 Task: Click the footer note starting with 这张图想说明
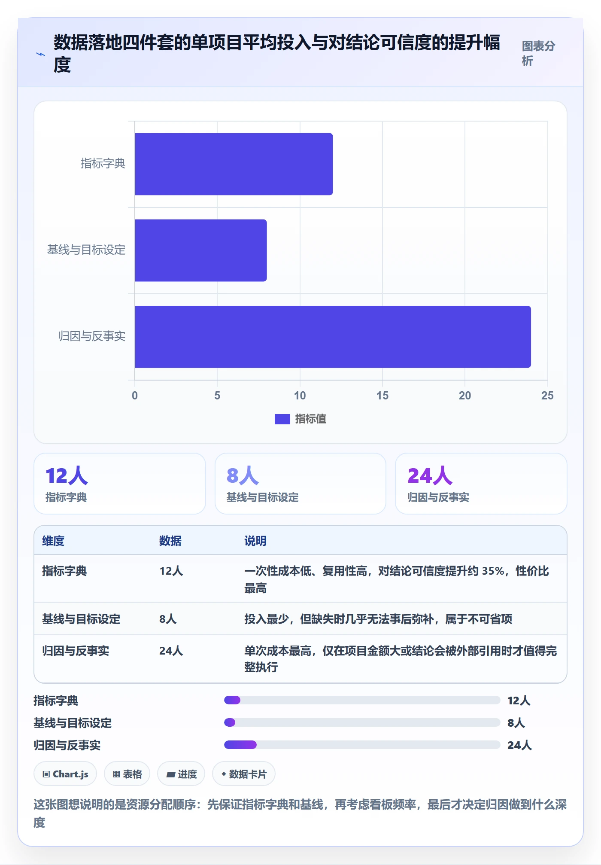300,813
